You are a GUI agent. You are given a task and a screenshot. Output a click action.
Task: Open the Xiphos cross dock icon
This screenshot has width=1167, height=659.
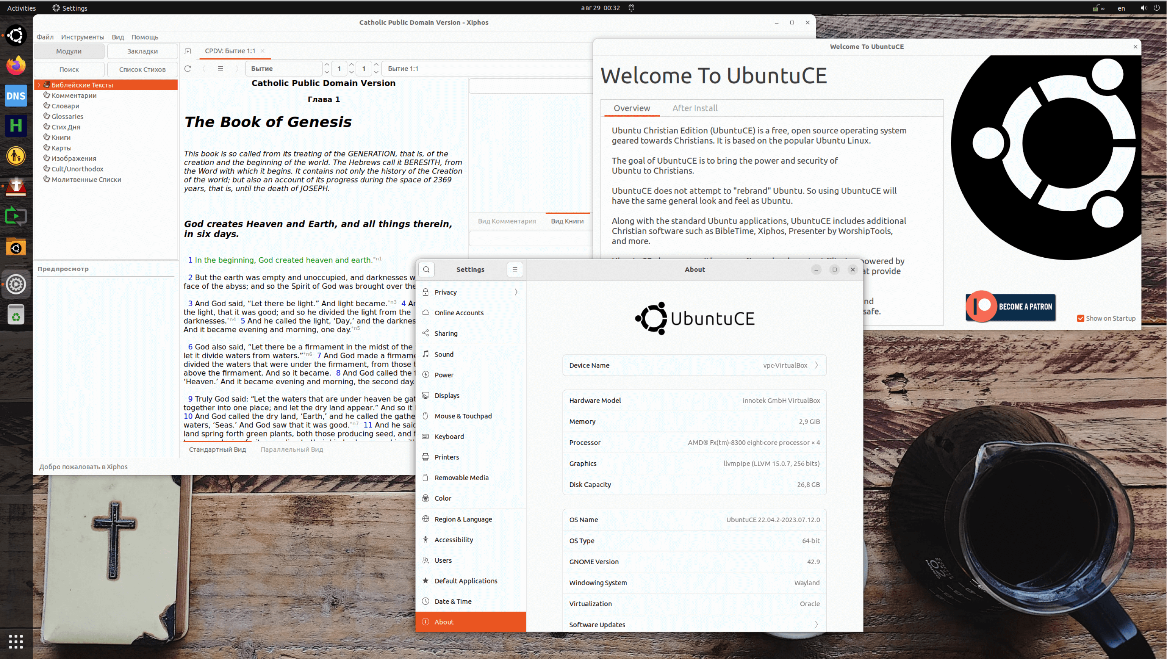16,186
